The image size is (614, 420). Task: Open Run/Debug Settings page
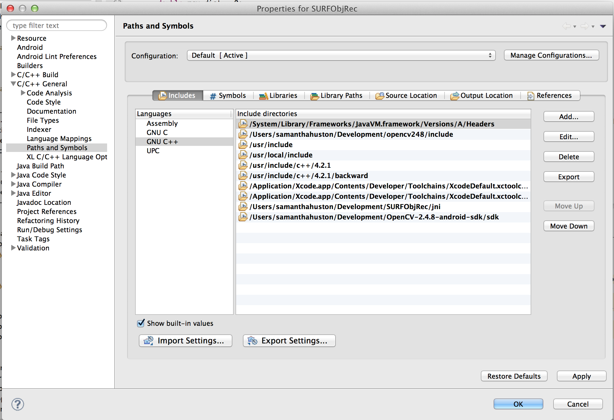pos(50,230)
